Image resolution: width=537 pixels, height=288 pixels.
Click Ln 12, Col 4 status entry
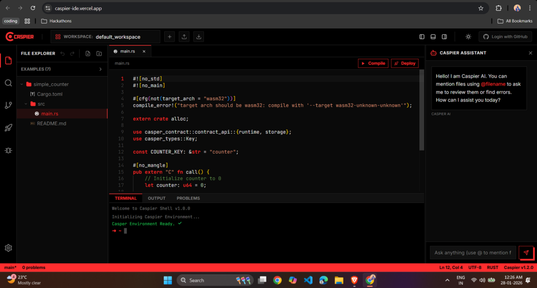[450, 268]
